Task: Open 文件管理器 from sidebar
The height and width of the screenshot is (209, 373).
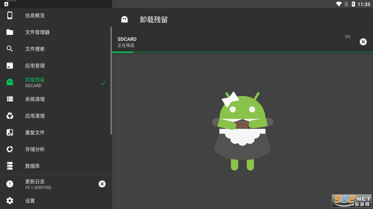Action: coord(56,32)
